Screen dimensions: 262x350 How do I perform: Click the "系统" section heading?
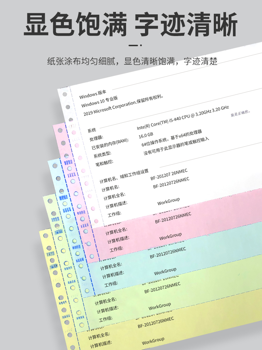point(92,130)
